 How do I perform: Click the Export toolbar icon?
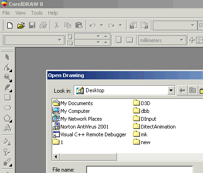click(145, 25)
